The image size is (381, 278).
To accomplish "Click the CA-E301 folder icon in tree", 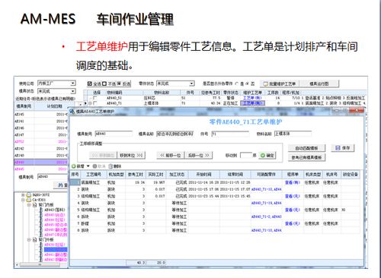I will pos(28,200).
